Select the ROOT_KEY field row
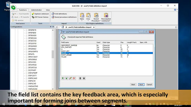The height and width of the screenshot is (107, 191). point(107,51)
